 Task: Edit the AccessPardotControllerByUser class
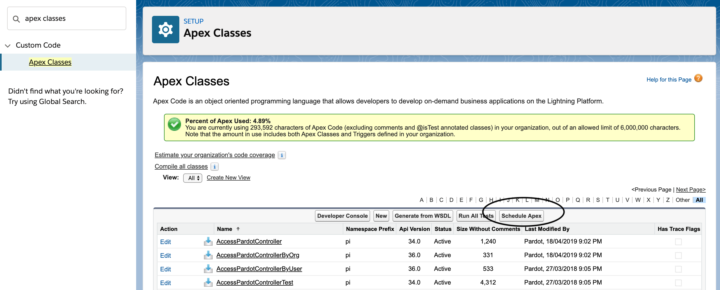pos(165,269)
